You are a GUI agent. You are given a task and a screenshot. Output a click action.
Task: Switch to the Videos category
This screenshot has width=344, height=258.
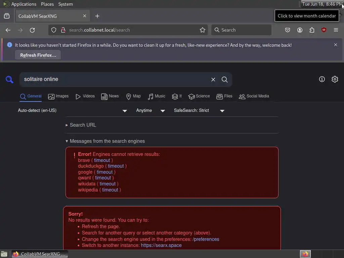(x=85, y=96)
